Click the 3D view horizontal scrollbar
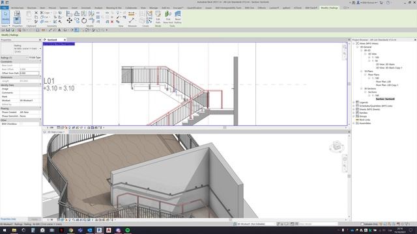The height and width of the screenshot is (234, 417). tap(230, 220)
